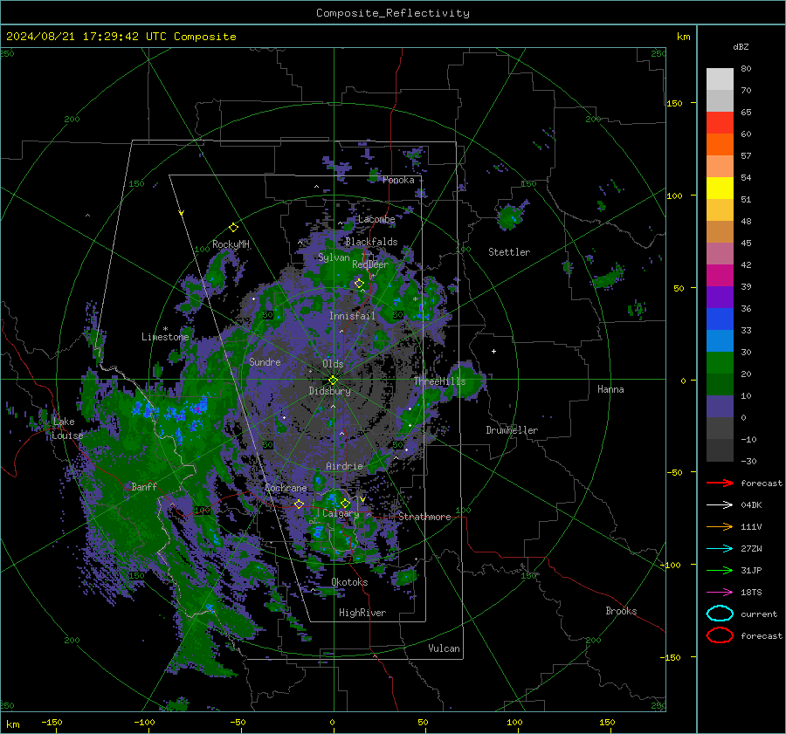The image size is (786, 734).
Task: Choose the magenta swatch above 39 dBZ
Action: coord(720,276)
